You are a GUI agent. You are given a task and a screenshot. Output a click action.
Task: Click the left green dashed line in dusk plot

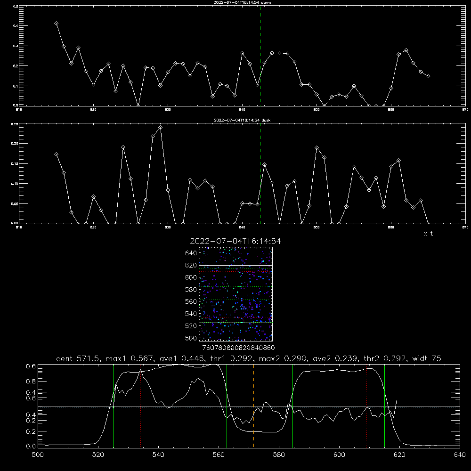point(150,173)
